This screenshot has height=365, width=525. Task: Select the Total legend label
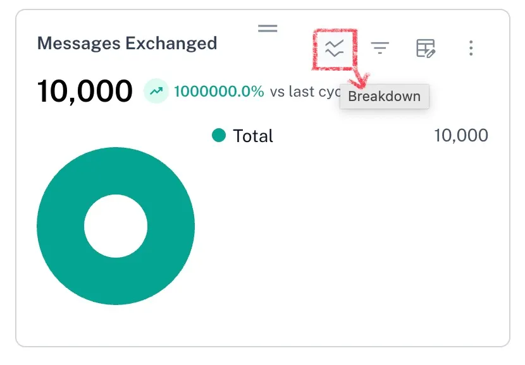[x=253, y=136]
